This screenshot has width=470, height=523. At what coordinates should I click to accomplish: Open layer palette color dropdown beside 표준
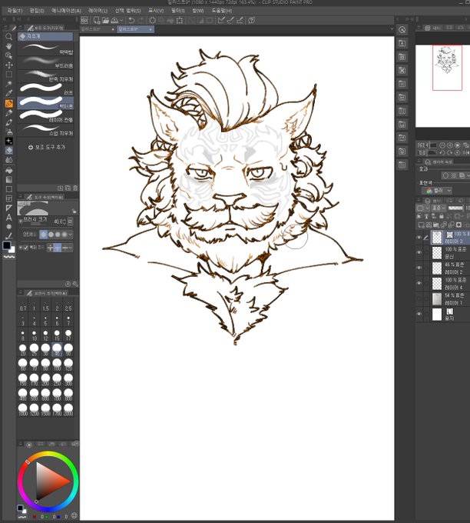(x=423, y=208)
